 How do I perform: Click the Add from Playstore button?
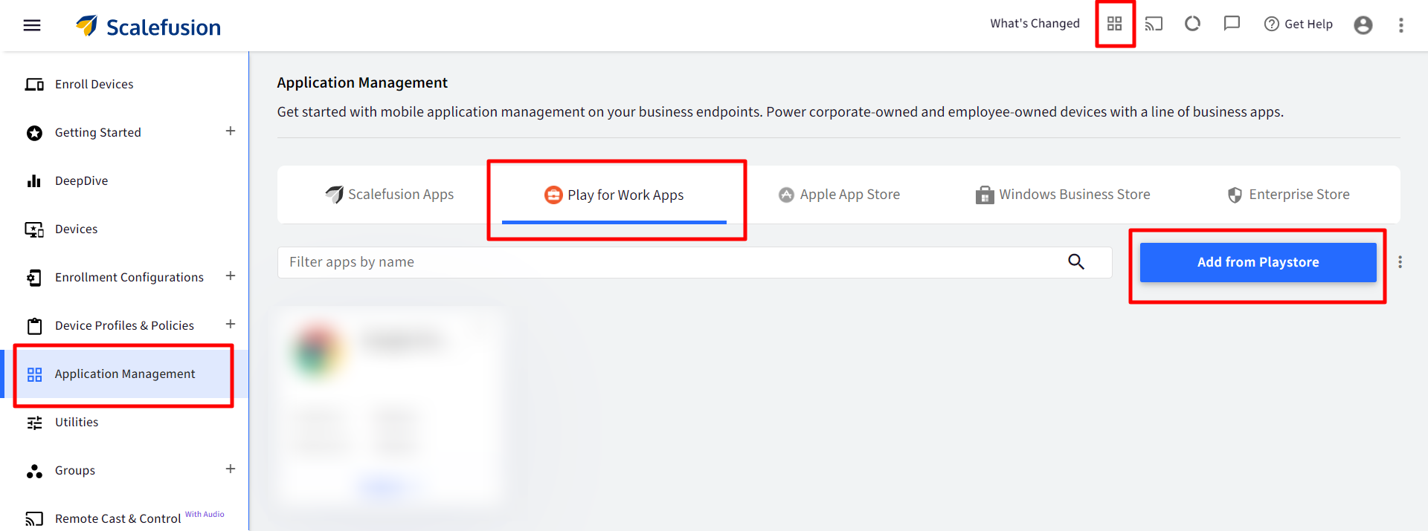click(1258, 262)
